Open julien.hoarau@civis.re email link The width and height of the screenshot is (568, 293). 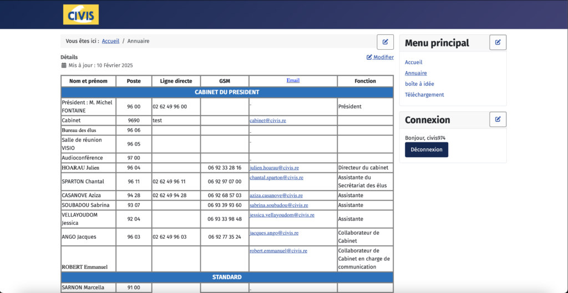(x=274, y=168)
